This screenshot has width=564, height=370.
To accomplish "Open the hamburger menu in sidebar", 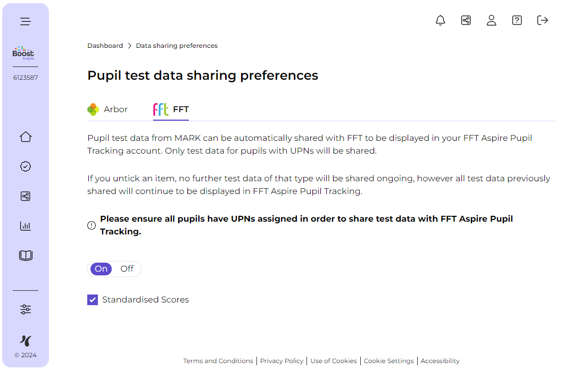I will tap(26, 21).
